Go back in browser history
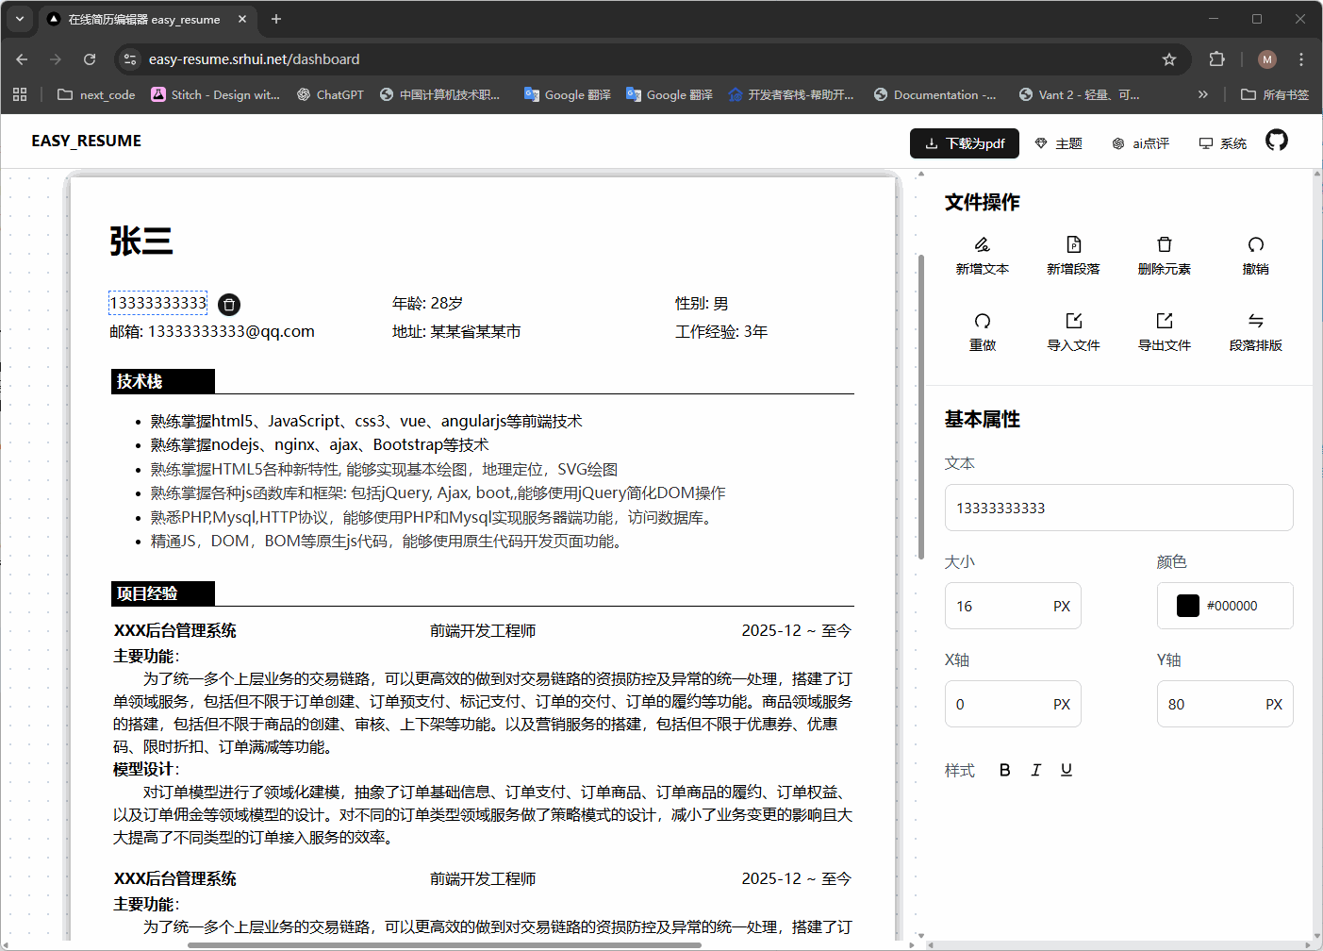The image size is (1323, 951). pos(22,58)
